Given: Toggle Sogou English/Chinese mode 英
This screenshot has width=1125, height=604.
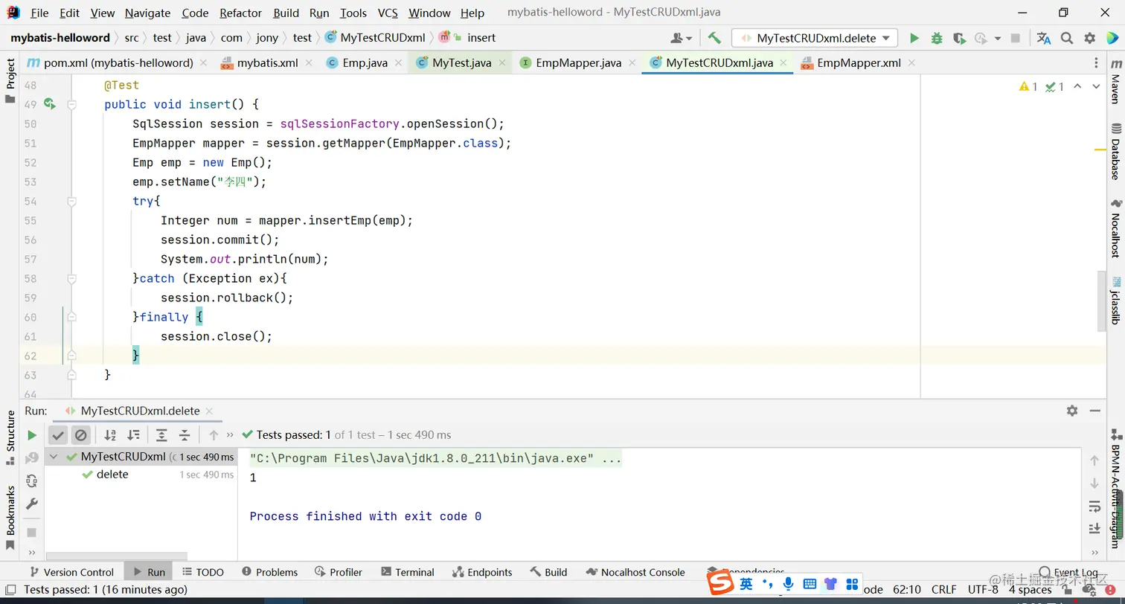Looking at the screenshot, I should pos(746,584).
